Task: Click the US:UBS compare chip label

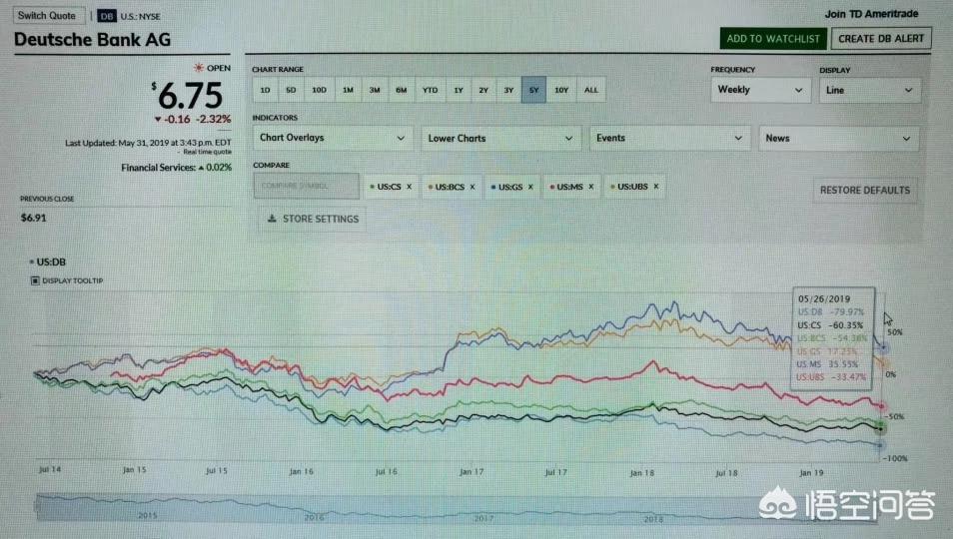Action: pyautogui.click(x=632, y=187)
